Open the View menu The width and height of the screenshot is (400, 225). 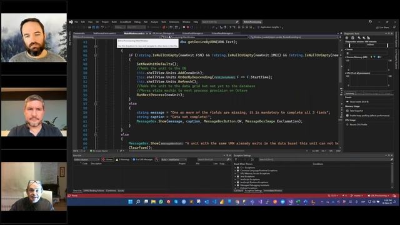pyautogui.click(x=90, y=22)
